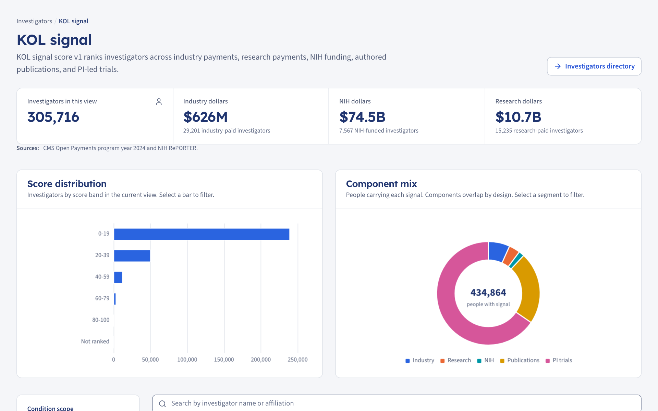Click the 'Not ranked' axis label

coord(95,341)
